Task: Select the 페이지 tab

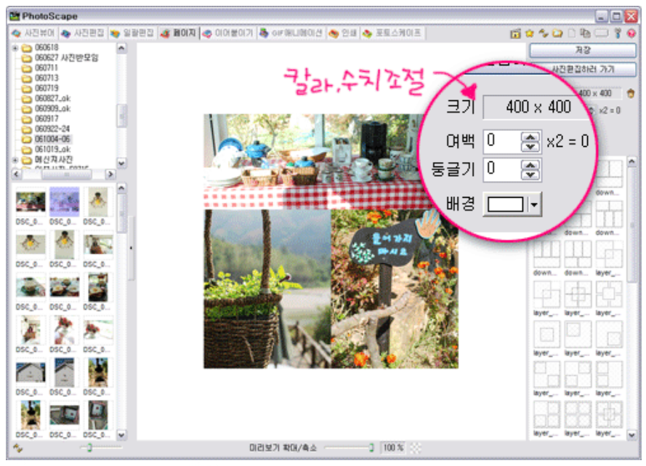Action: (x=178, y=33)
